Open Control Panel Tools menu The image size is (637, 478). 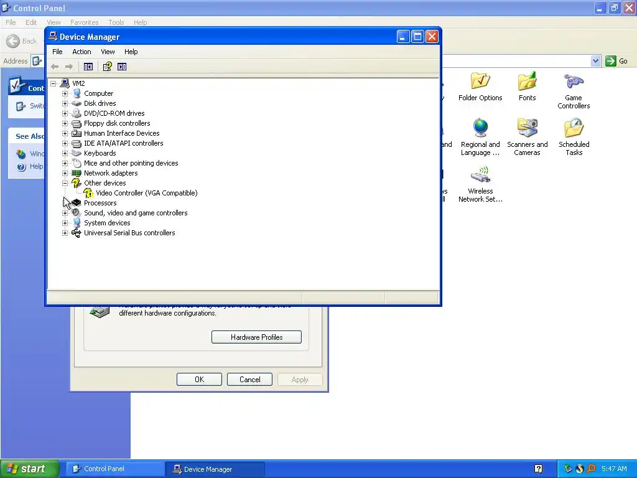point(116,22)
